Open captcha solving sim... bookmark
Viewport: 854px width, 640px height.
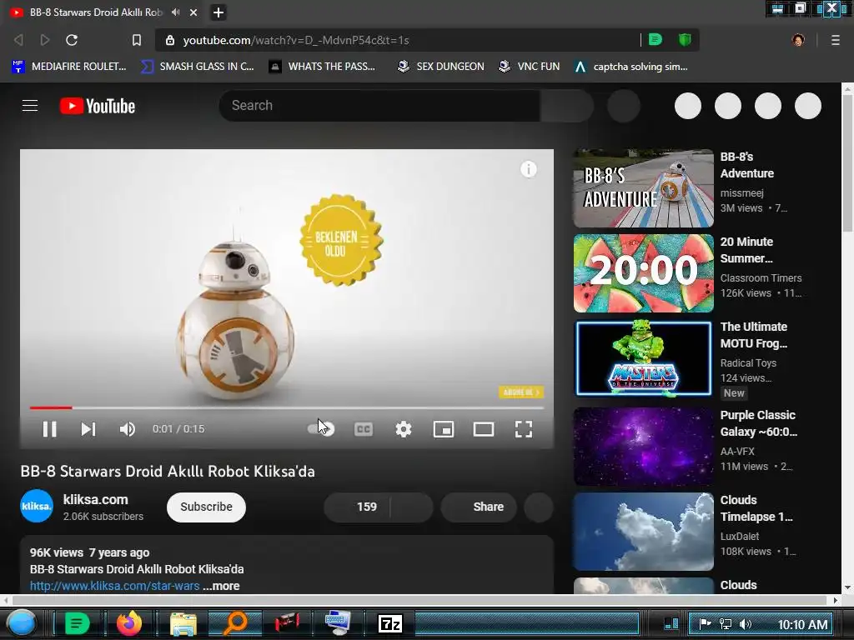[x=631, y=67]
